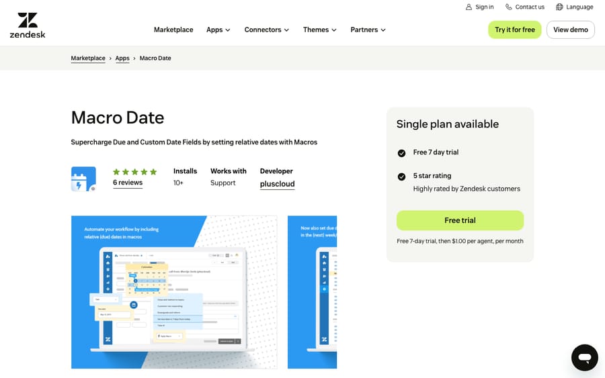
Task: Click the pricing note below Free trial
Action: [460, 241]
